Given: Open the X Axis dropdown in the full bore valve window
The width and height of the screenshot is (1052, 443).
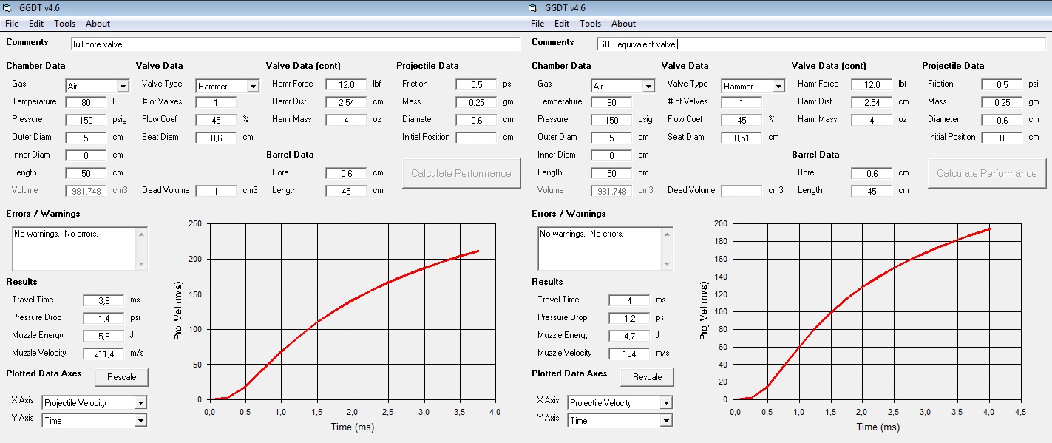Looking at the screenshot, I should coord(140,403).
